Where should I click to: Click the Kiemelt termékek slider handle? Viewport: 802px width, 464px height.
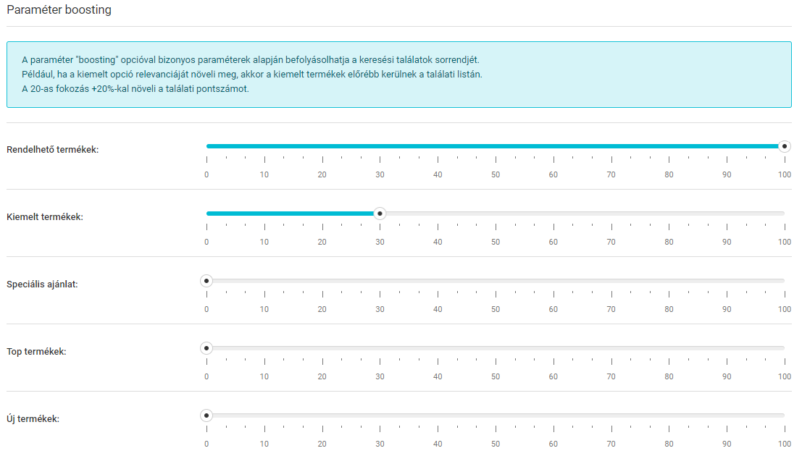click(x=380, y=214)
